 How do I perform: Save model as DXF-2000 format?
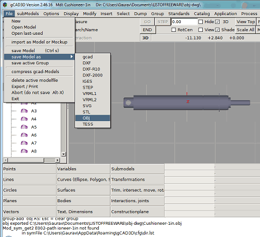92,75
